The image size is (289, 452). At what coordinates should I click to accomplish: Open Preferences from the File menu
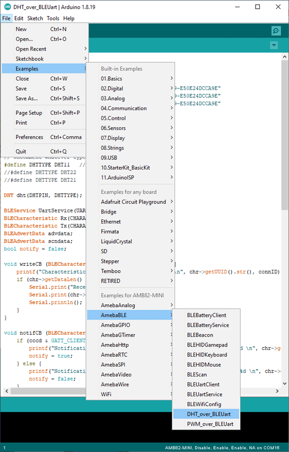coord(44,137)
